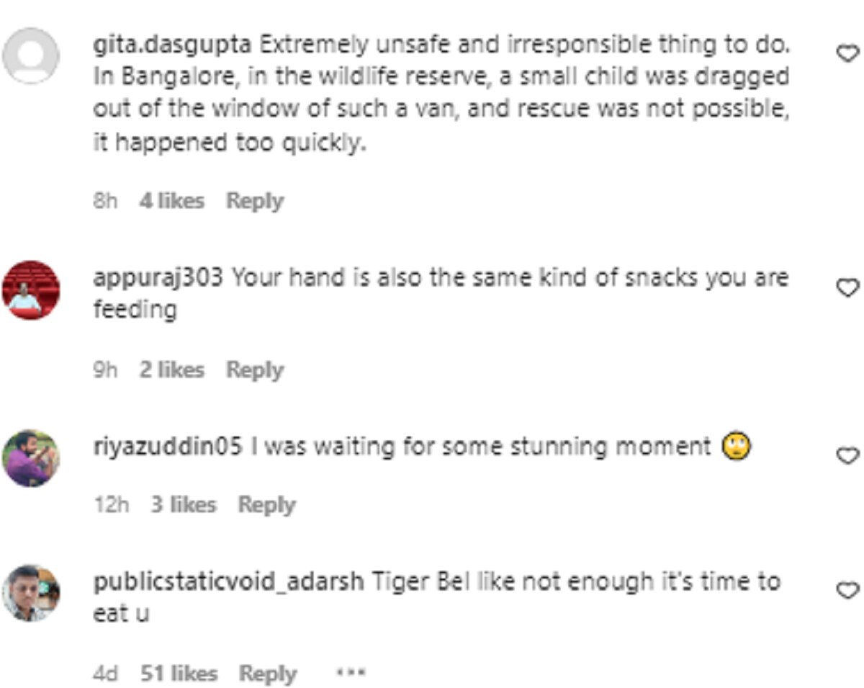Image resolution: width=864 pixels, height=688 pixels.
Task: Open the riyazuddin05 username link
Action: [168, 447]
